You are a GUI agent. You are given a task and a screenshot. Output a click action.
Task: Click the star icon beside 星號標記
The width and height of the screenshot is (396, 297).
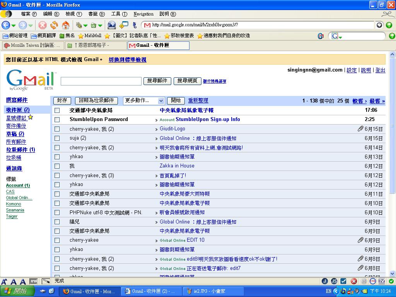pyautogui.click(x=31, y=118)
